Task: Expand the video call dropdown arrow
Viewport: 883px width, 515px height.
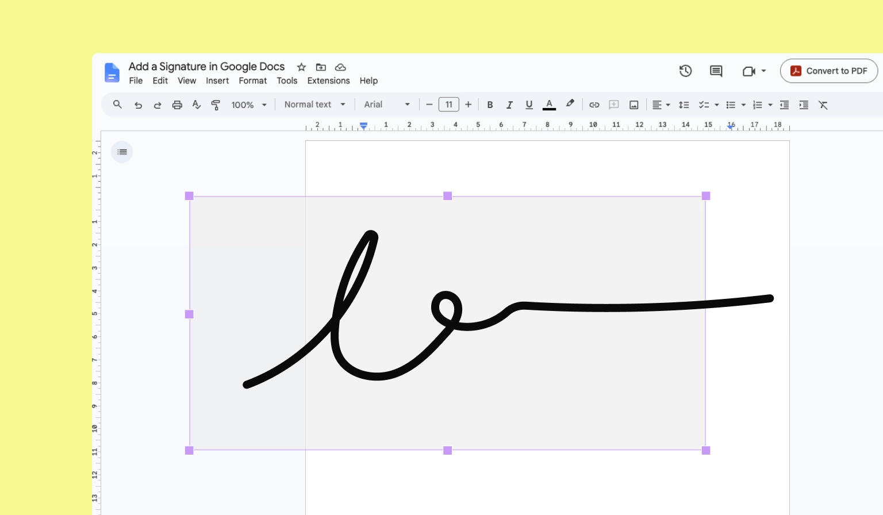Action: coord(763,71)
